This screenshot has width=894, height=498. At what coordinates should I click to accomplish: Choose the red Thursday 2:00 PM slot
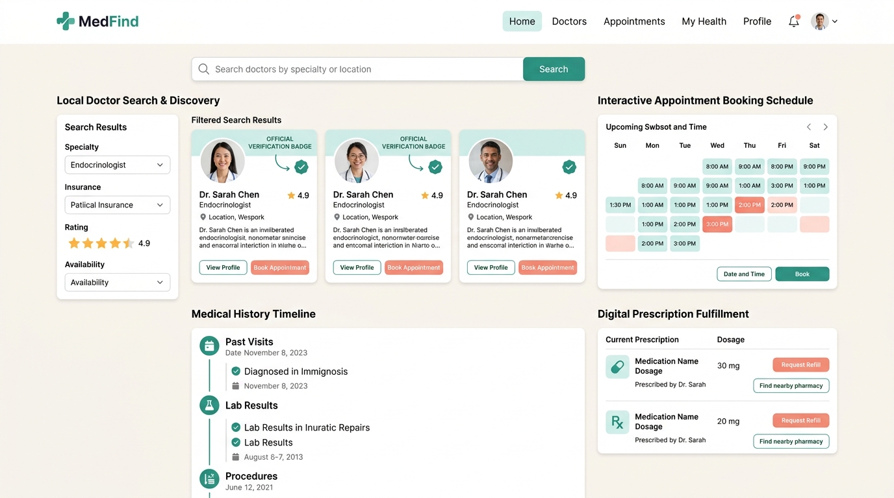tap(750, 205)
